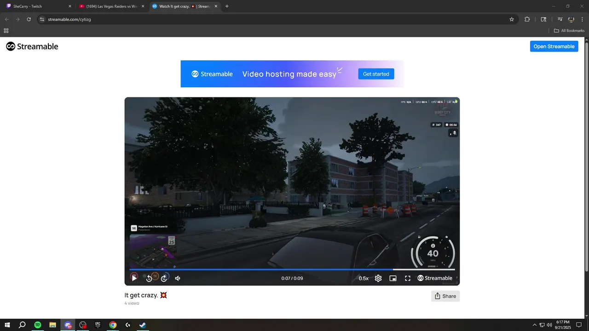The image size is (589, 331).
Task: Click the 0:07 / 0:09 time display
Action: [x=292, y=278]
